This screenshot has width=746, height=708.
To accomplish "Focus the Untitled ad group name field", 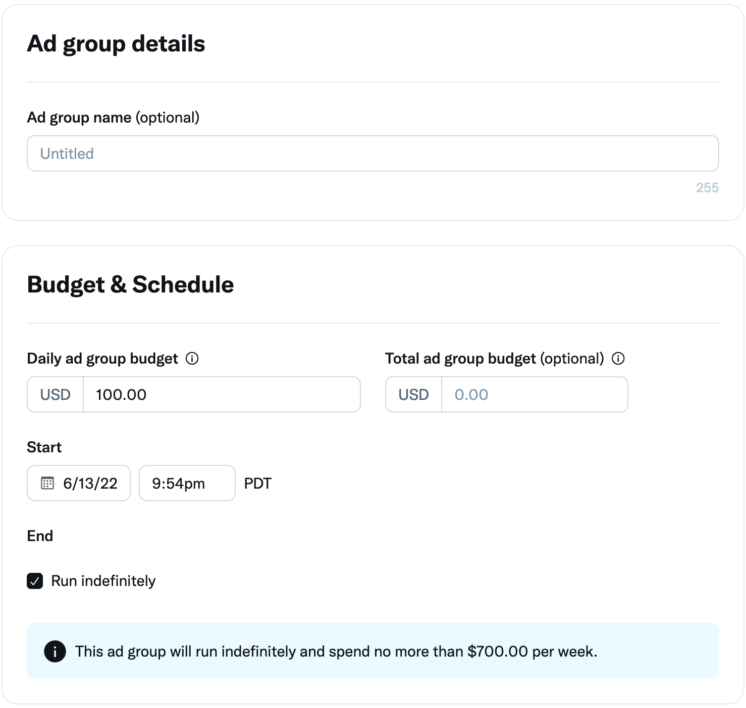I will [x=372, y=153].
